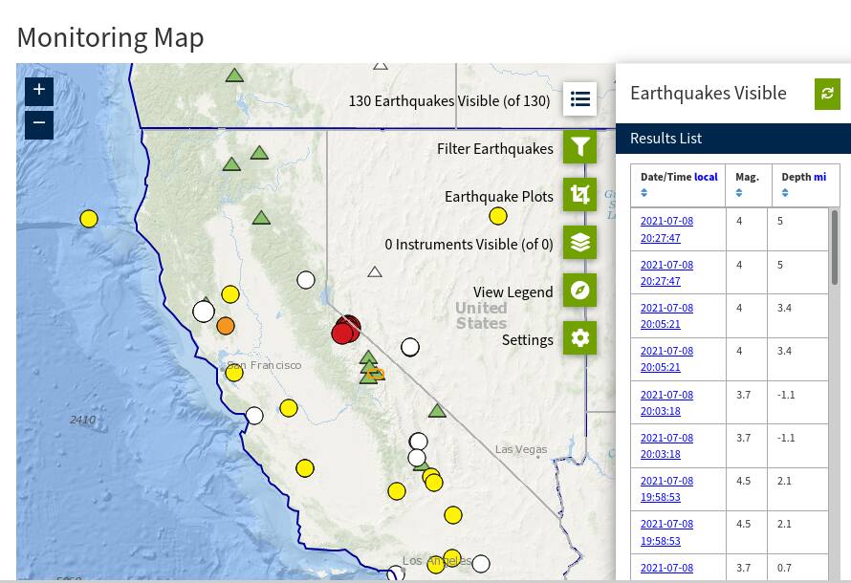Open the Filter Earthquakes funnel icon
This screenshot has height=583, width=851.
point(579,146)
